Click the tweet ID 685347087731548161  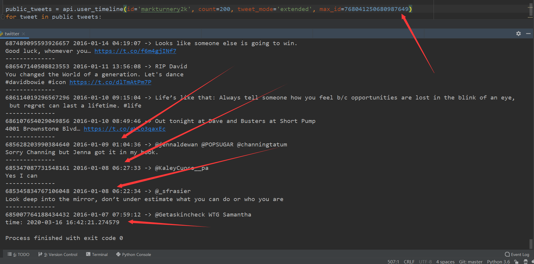pos(37,168)
